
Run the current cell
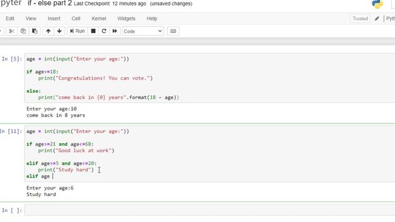(77, 31)
